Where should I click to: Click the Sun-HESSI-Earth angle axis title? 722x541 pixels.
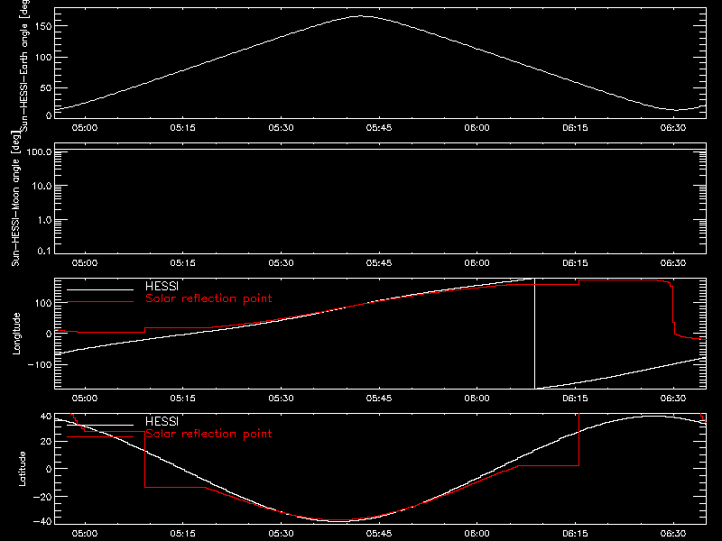(x=25, y=66)
